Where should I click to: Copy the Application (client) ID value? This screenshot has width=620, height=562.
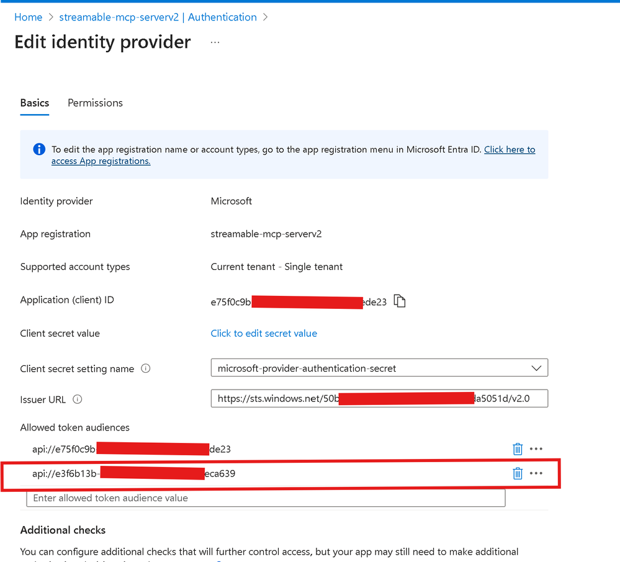[x=400, y=301]
